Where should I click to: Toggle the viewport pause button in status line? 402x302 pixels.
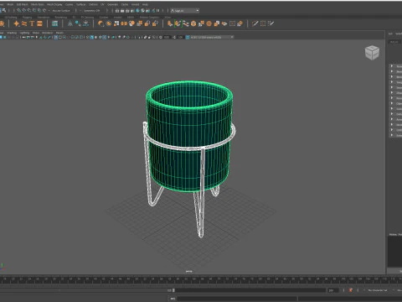click(x=158, y=10)
